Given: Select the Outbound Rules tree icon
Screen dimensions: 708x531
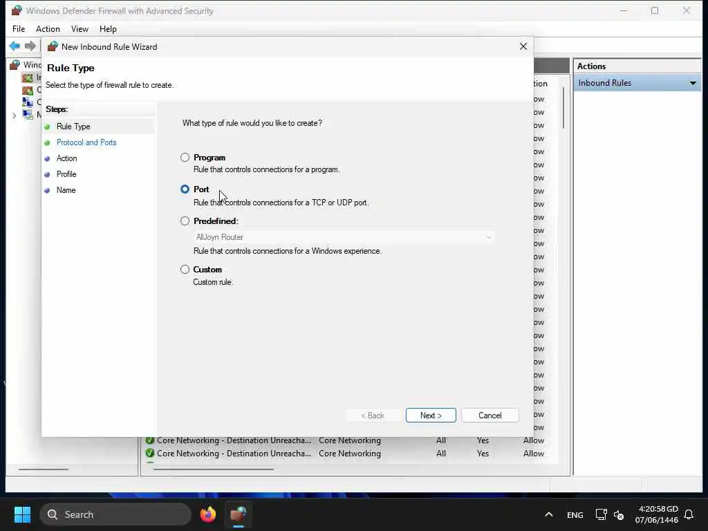Looking at the screenshot, I should [28, 90].
